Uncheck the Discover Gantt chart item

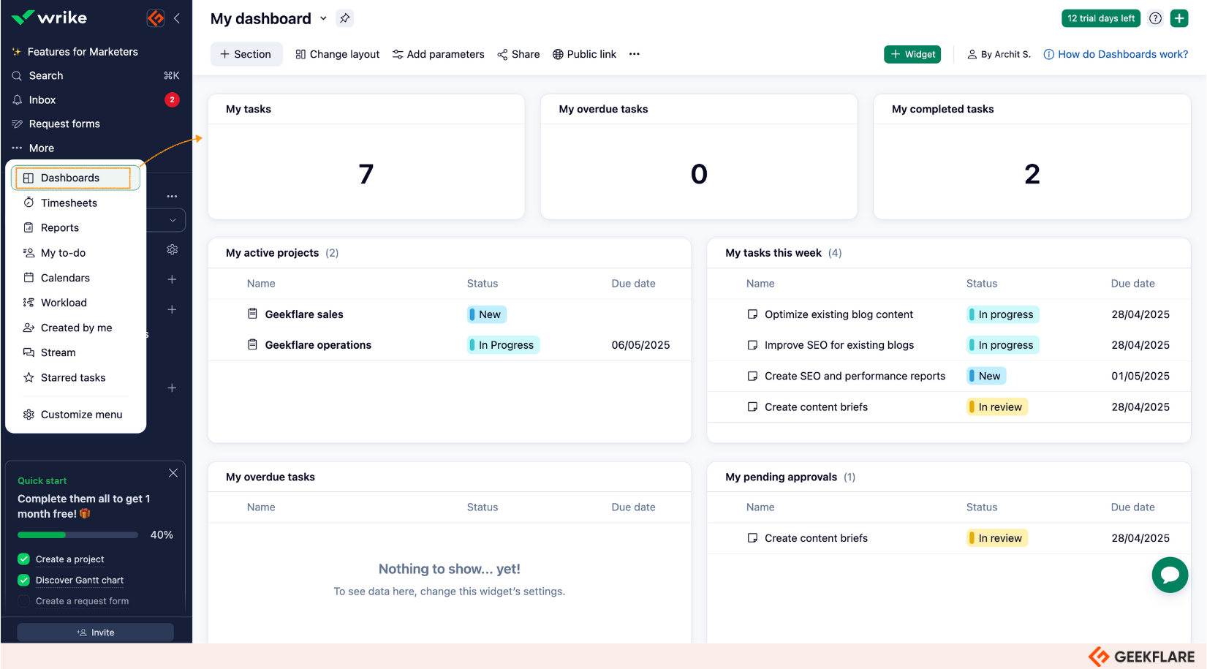23,580
